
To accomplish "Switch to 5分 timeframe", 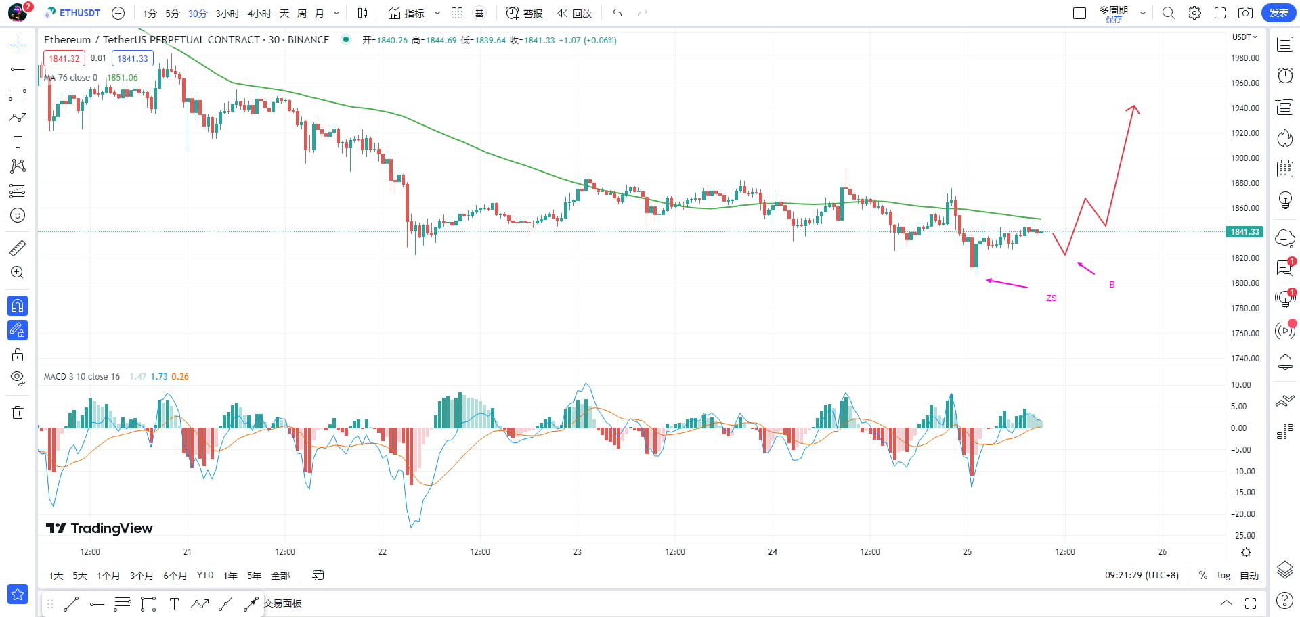I will (x=173, y=14).
